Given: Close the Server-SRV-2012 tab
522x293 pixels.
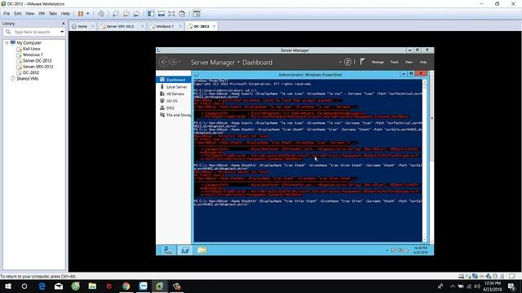Looking at the screenshot, I should click(x=143, y=26).
